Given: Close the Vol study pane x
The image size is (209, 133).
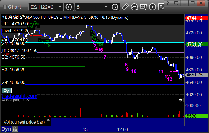Looking at the screenshot, I should pyautogui.click(x=48, y=120).
